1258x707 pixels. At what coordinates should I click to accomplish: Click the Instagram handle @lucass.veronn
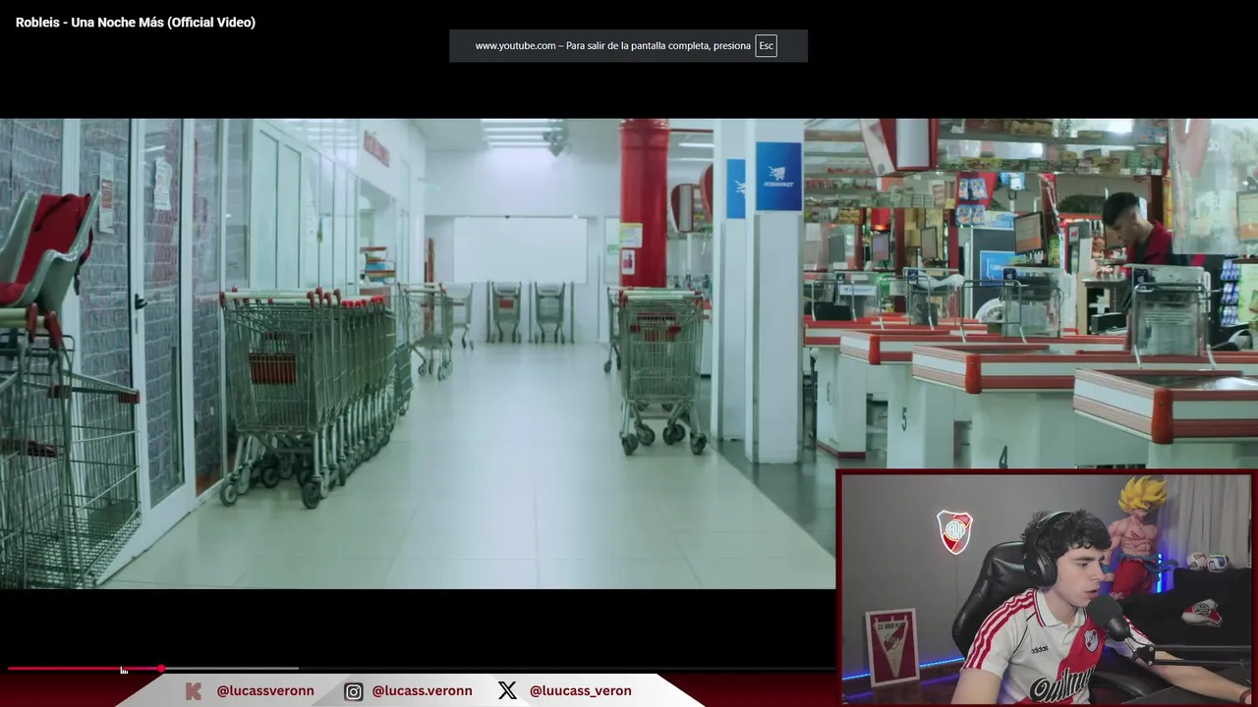click(422, 691)
